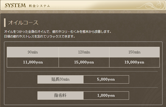Viewport: 166px width, 107px height.
Task: Click the 19,000yen price cell
Action: (x=135, y=62)
